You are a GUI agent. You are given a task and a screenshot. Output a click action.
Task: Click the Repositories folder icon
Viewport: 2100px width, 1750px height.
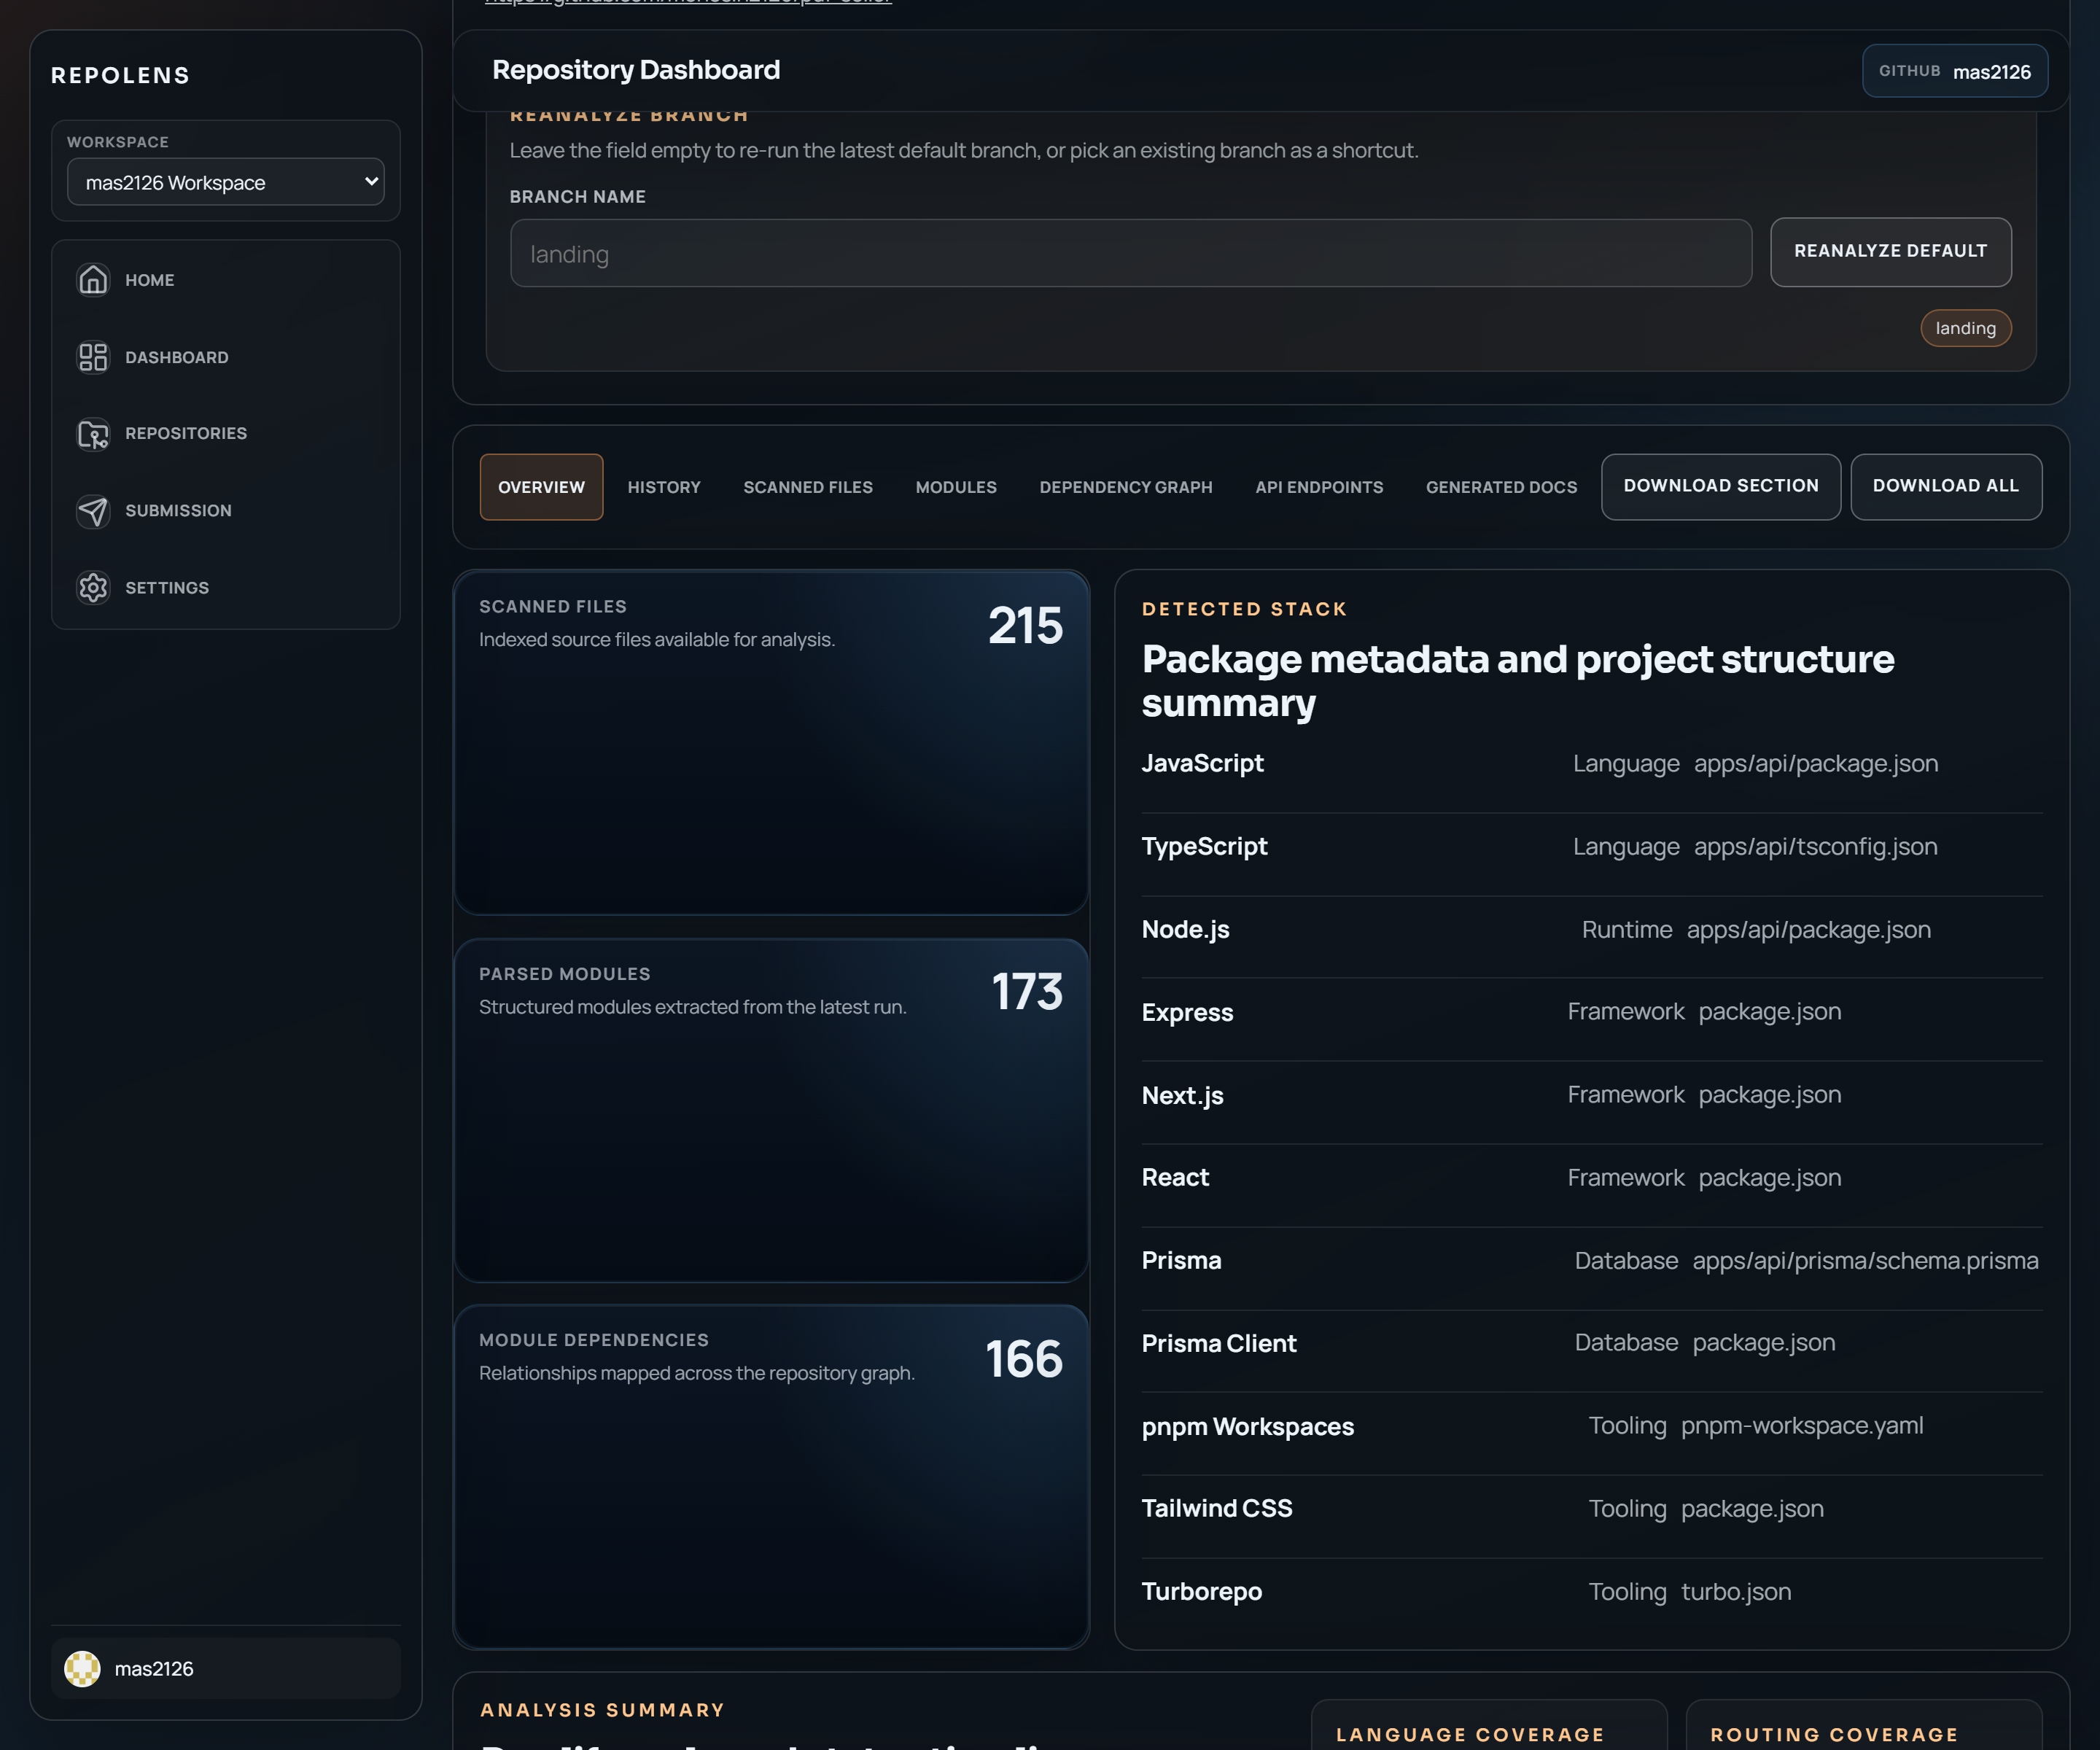(x=93, y=434)
